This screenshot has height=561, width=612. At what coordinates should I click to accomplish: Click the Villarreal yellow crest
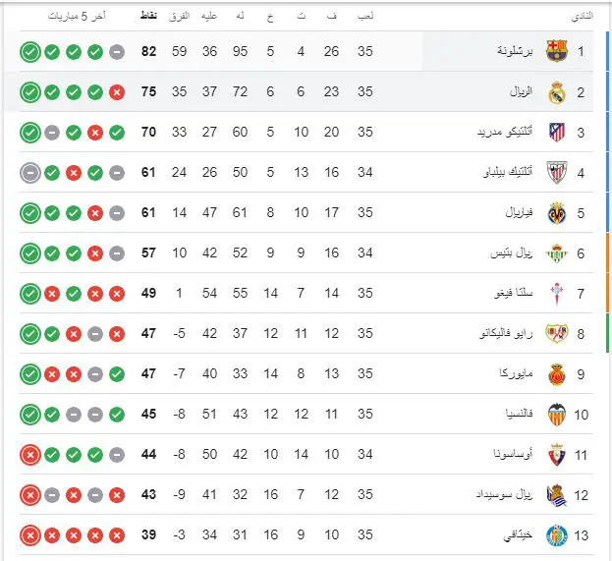click(x=557, y=213)
